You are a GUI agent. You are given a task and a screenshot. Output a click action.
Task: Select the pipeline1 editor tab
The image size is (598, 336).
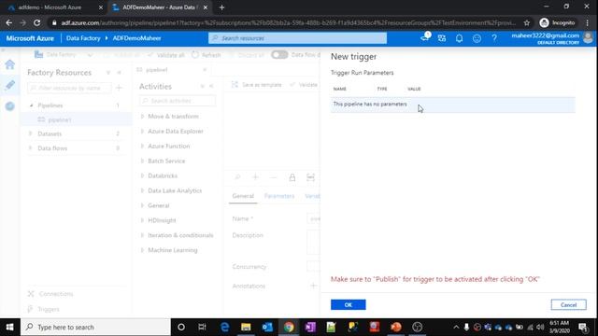click(156, 70)
